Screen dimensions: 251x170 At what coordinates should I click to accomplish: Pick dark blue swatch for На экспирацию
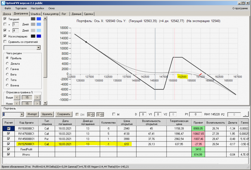point(39,36)
